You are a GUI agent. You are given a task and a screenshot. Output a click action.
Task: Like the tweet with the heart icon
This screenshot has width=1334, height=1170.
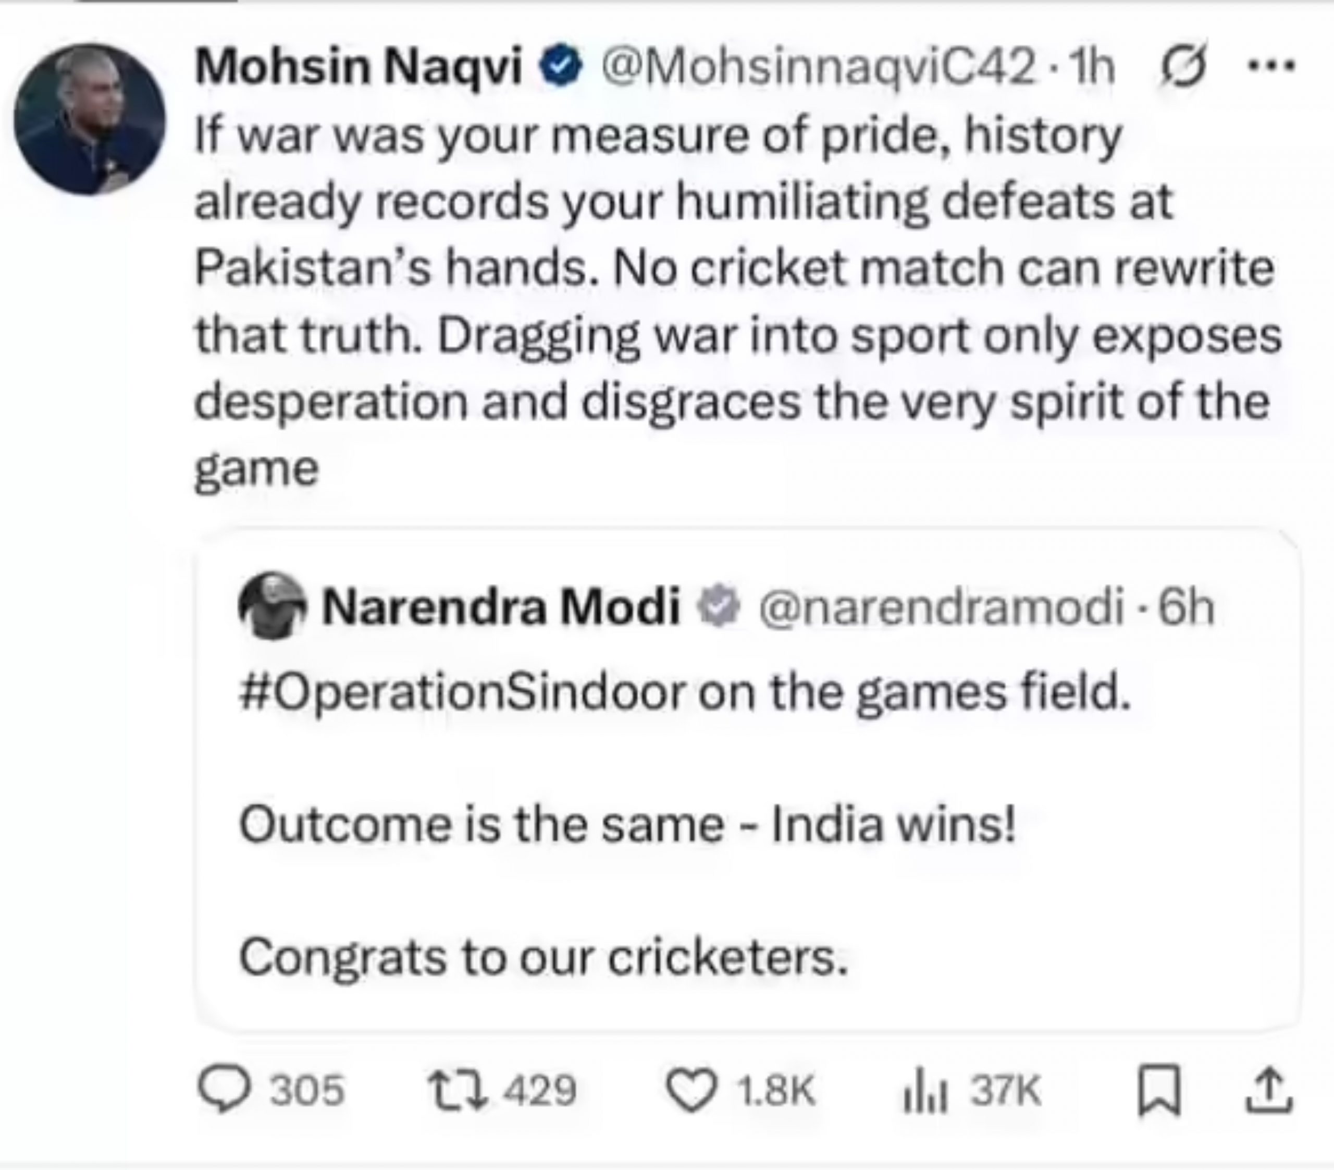(691, 1092)
